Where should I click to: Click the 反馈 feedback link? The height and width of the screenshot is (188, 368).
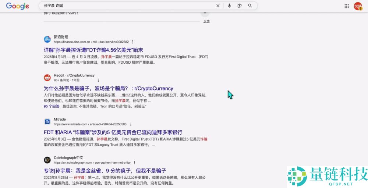tap(206, 21)
